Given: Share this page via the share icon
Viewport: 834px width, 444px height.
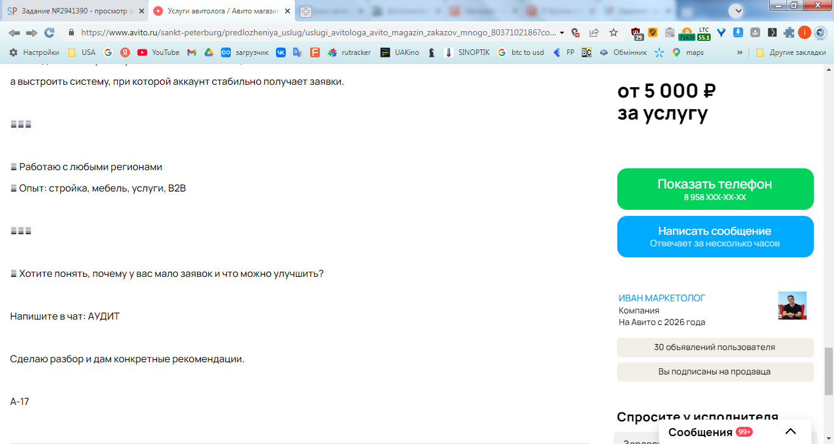Looking at the screenshot, I should click(594, 32).
